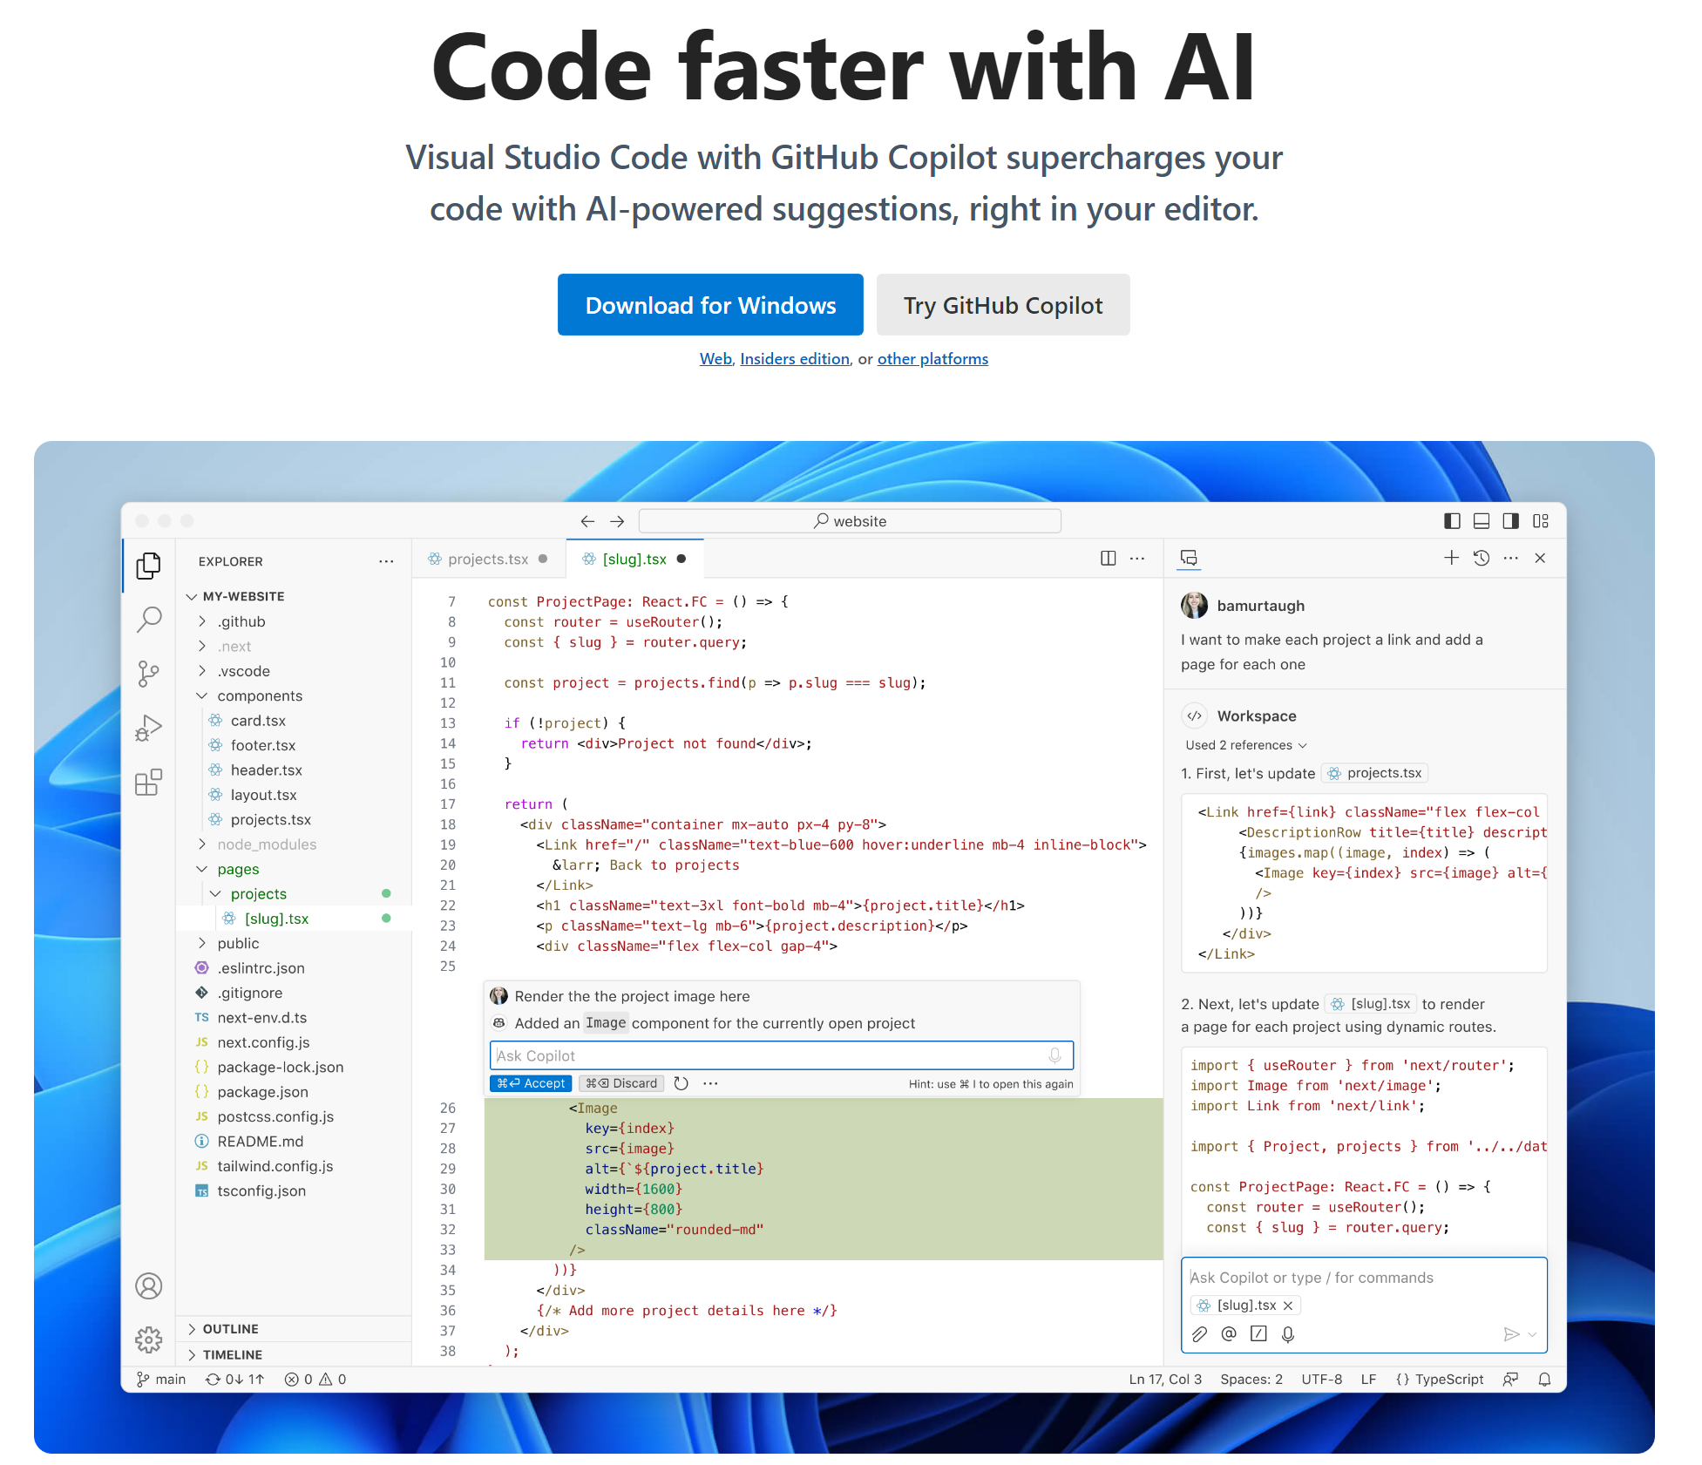Switch to the projects.tsx editor tab
The height and width of the screenshot is (1465, 1702).
[x=488, y=559]
